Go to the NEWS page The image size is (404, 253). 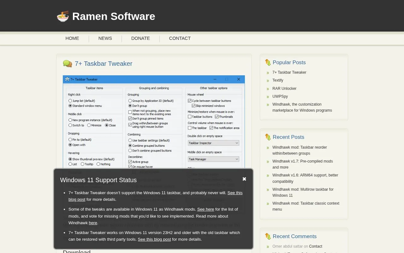105,38
